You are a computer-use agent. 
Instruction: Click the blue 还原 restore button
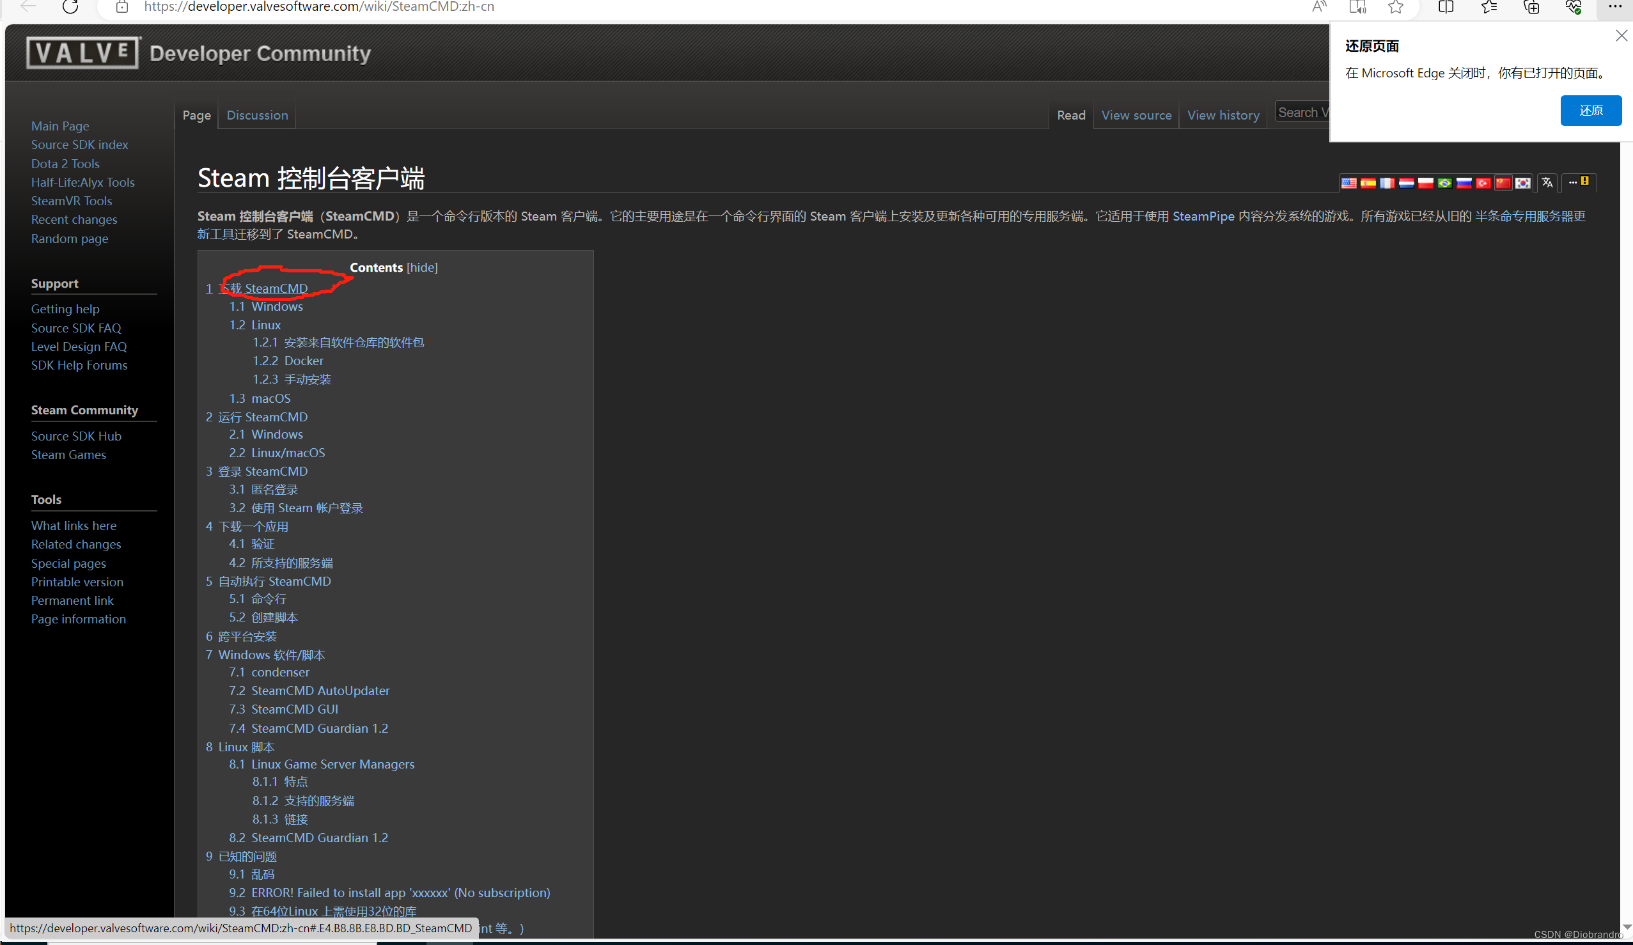(1590, 110)
